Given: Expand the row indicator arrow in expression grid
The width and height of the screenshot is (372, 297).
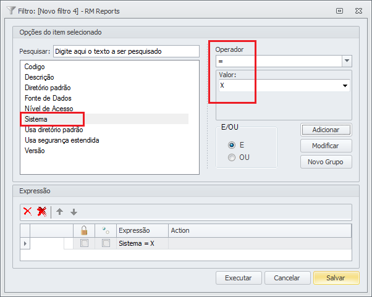Looking at the screenshot, I should click(x=25, y=243).
